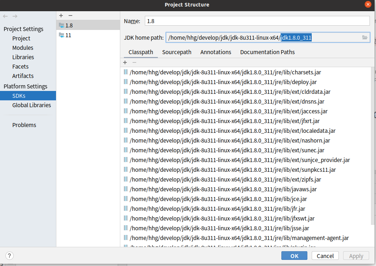Click jar icon beside management-agent.jar
This screenshot has height=266, width=376.
pyautogui.click(x=126, y=238)
